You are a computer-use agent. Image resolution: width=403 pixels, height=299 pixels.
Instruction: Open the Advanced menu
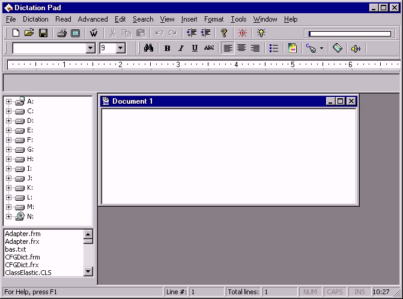click(92, 19)
